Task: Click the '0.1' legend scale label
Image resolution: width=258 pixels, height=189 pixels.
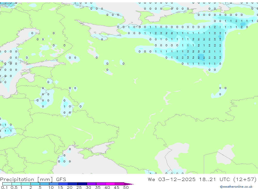Action: click(4, 187)
